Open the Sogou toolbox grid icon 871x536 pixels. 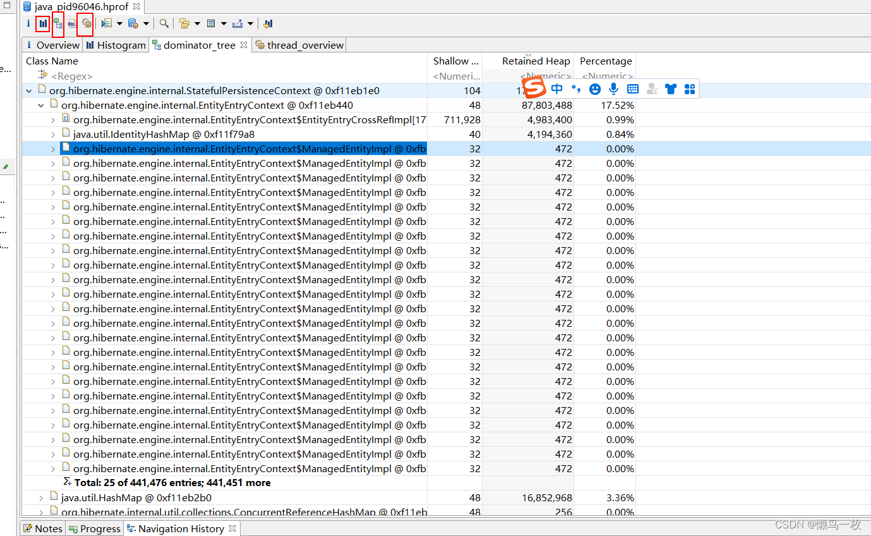(x=690, y=89)
